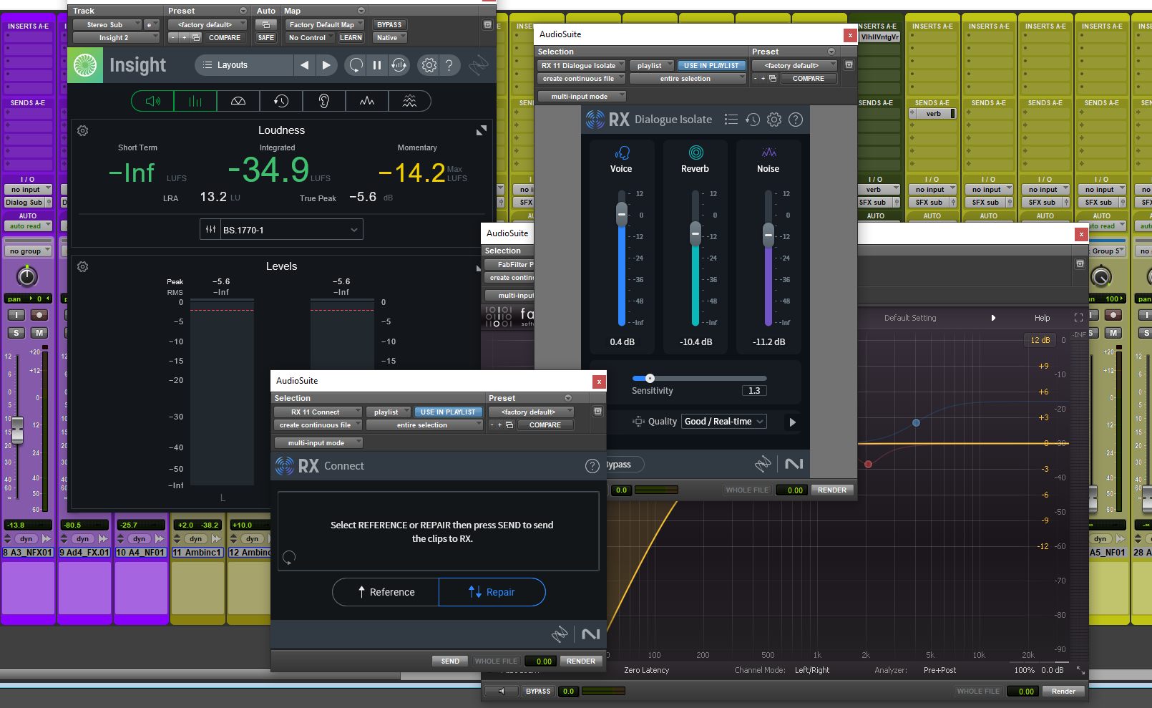Image resolution: width=1152 pixels, height=708 pixels.
Task: Open the BS.1770-1 loudness standard dropdown
Action: (281, 230)
